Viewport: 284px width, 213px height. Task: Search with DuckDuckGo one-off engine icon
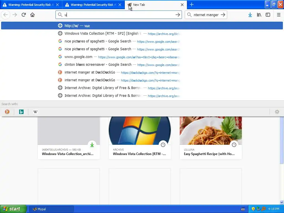click(x=7, y=112)
